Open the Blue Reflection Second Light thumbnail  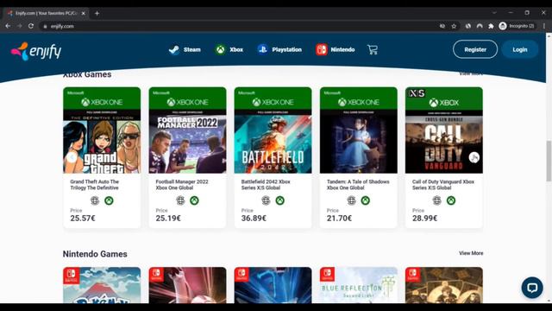pyautogui.click(x=359, y=285)
